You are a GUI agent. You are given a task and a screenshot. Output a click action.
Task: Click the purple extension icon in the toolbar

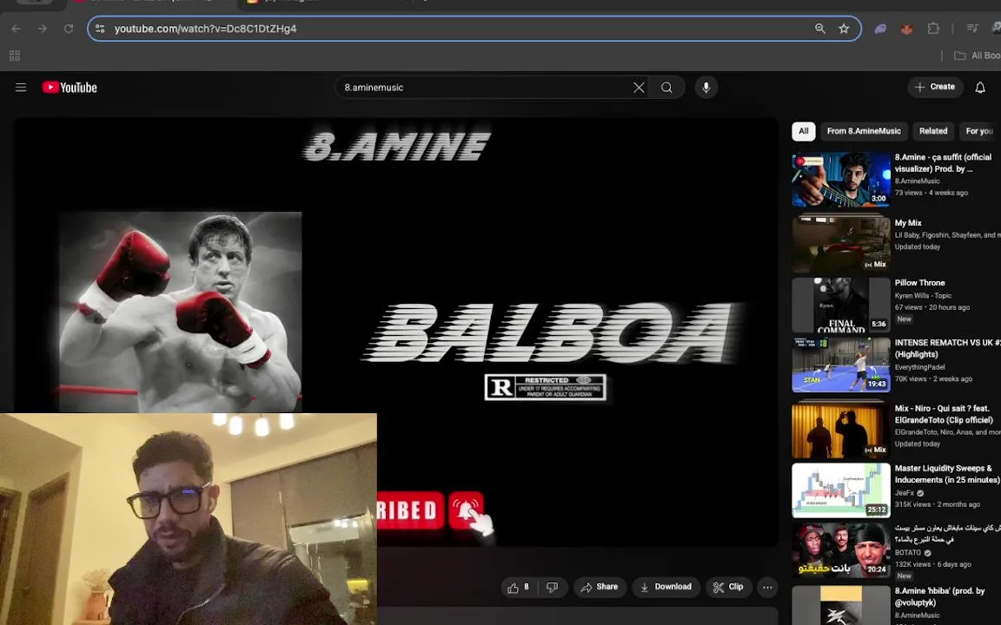[x=880, y=29]
